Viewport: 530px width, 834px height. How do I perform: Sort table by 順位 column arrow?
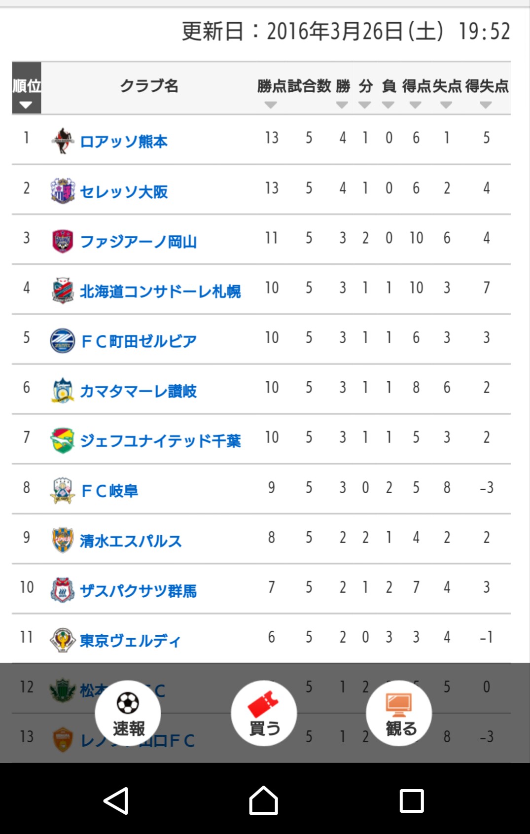pyautogui.click(x=26, y=105)
